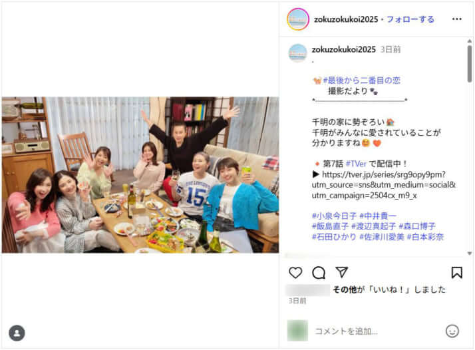
Task: Open the emoji picker smiley icon
Action: [452, 331]
